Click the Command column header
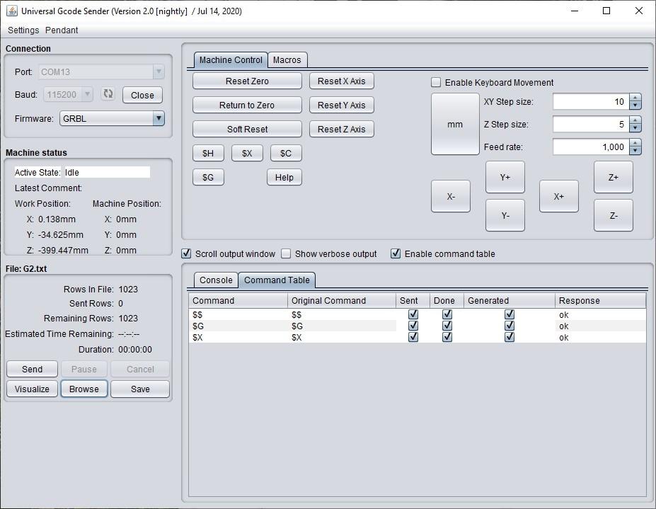This screenshot has height=509, width=656. (x=238, y=301)
